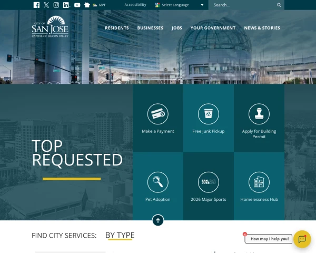316x253 pixels.
Task: Open the Jobs menu
Action: tap(177, 28)
